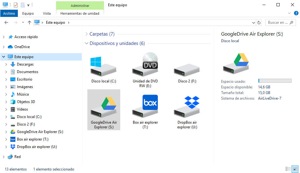Click the search magnifier icon
Screen dimensions: 300x173
pos(292,22)
